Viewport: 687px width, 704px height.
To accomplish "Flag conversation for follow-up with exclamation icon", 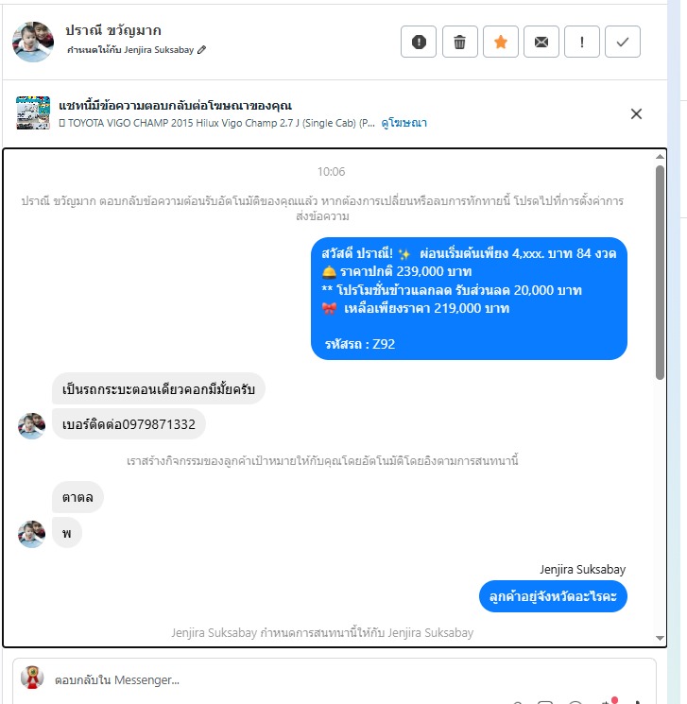I will (582, 42).
